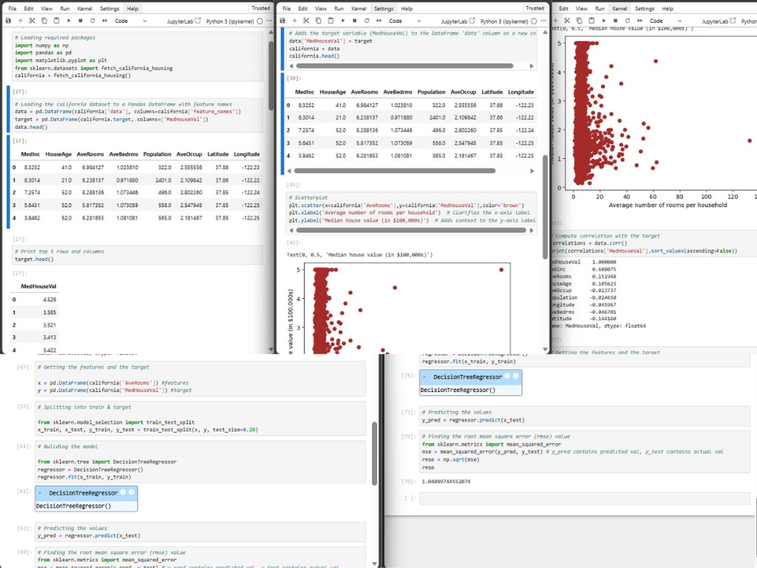Restart and run all in right window
This screenshot has height=568, width=757.
pos(639,21)
